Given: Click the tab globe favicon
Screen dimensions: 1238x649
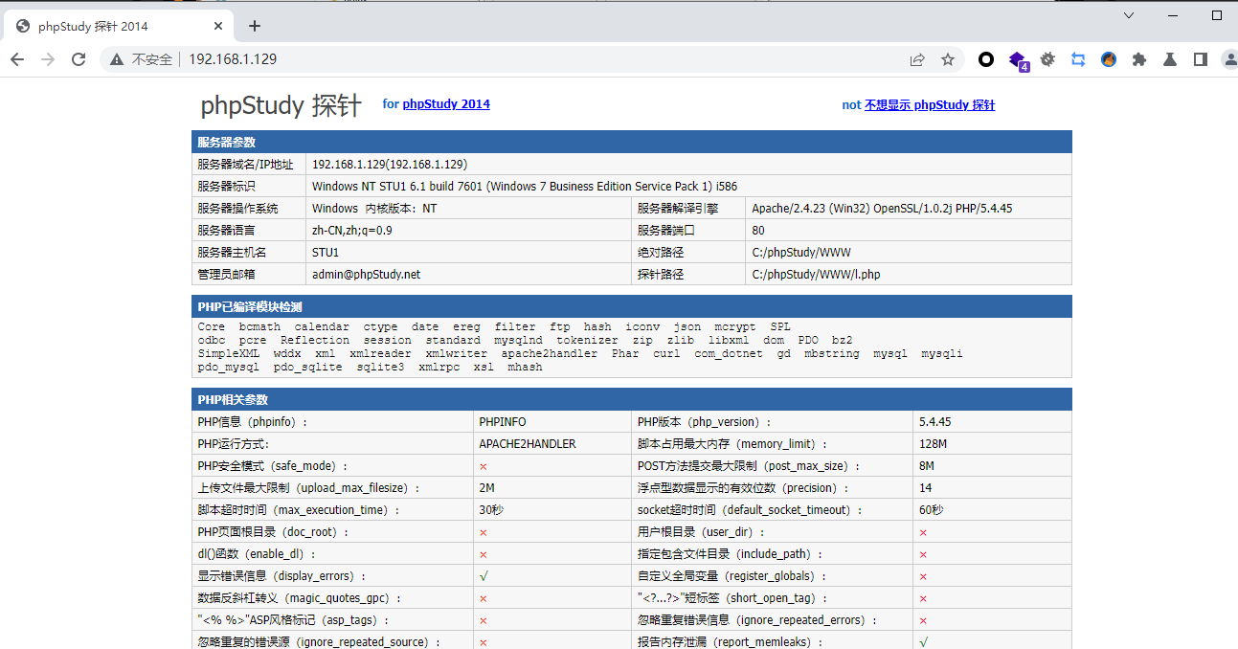Looking at the screenshot, I should click(23, 27).
